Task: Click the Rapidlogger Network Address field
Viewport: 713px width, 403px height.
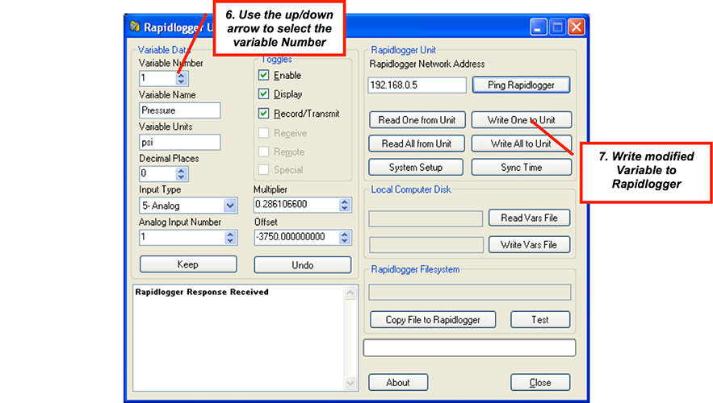Action: point(417,85)
